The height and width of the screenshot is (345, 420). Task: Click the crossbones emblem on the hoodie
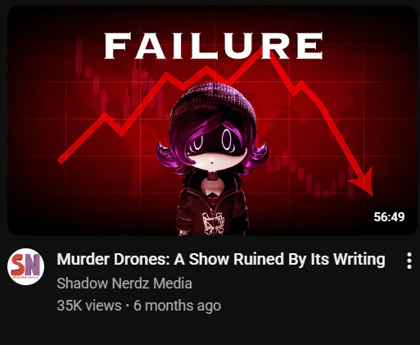(213, 223)
